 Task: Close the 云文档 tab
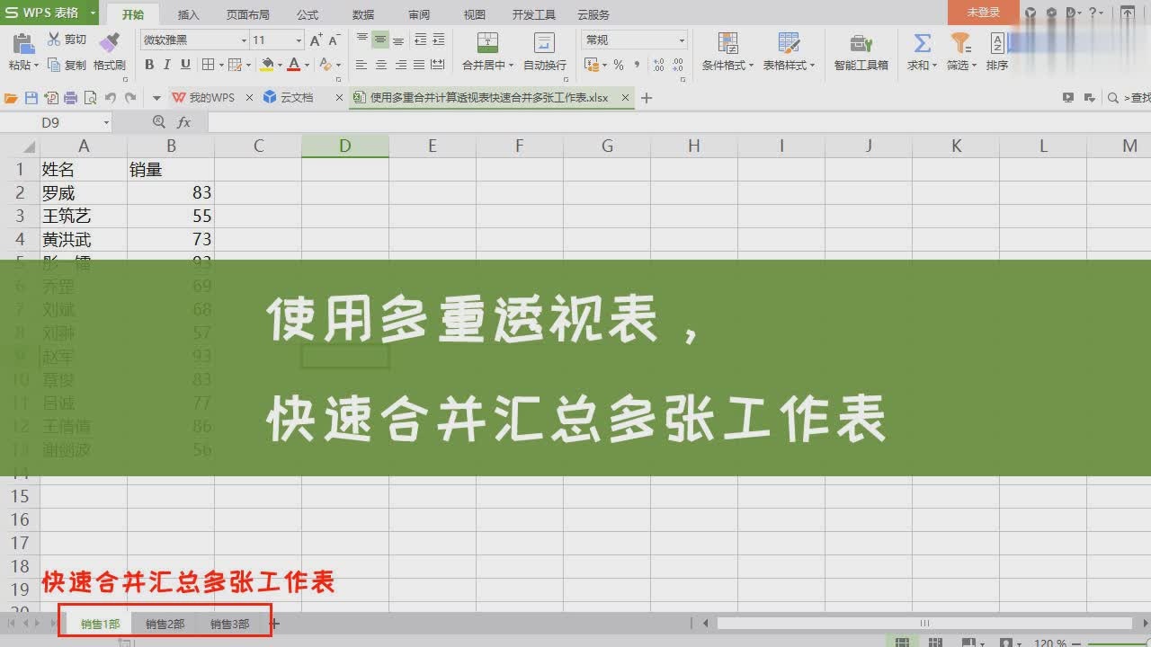tap(339, 97)
